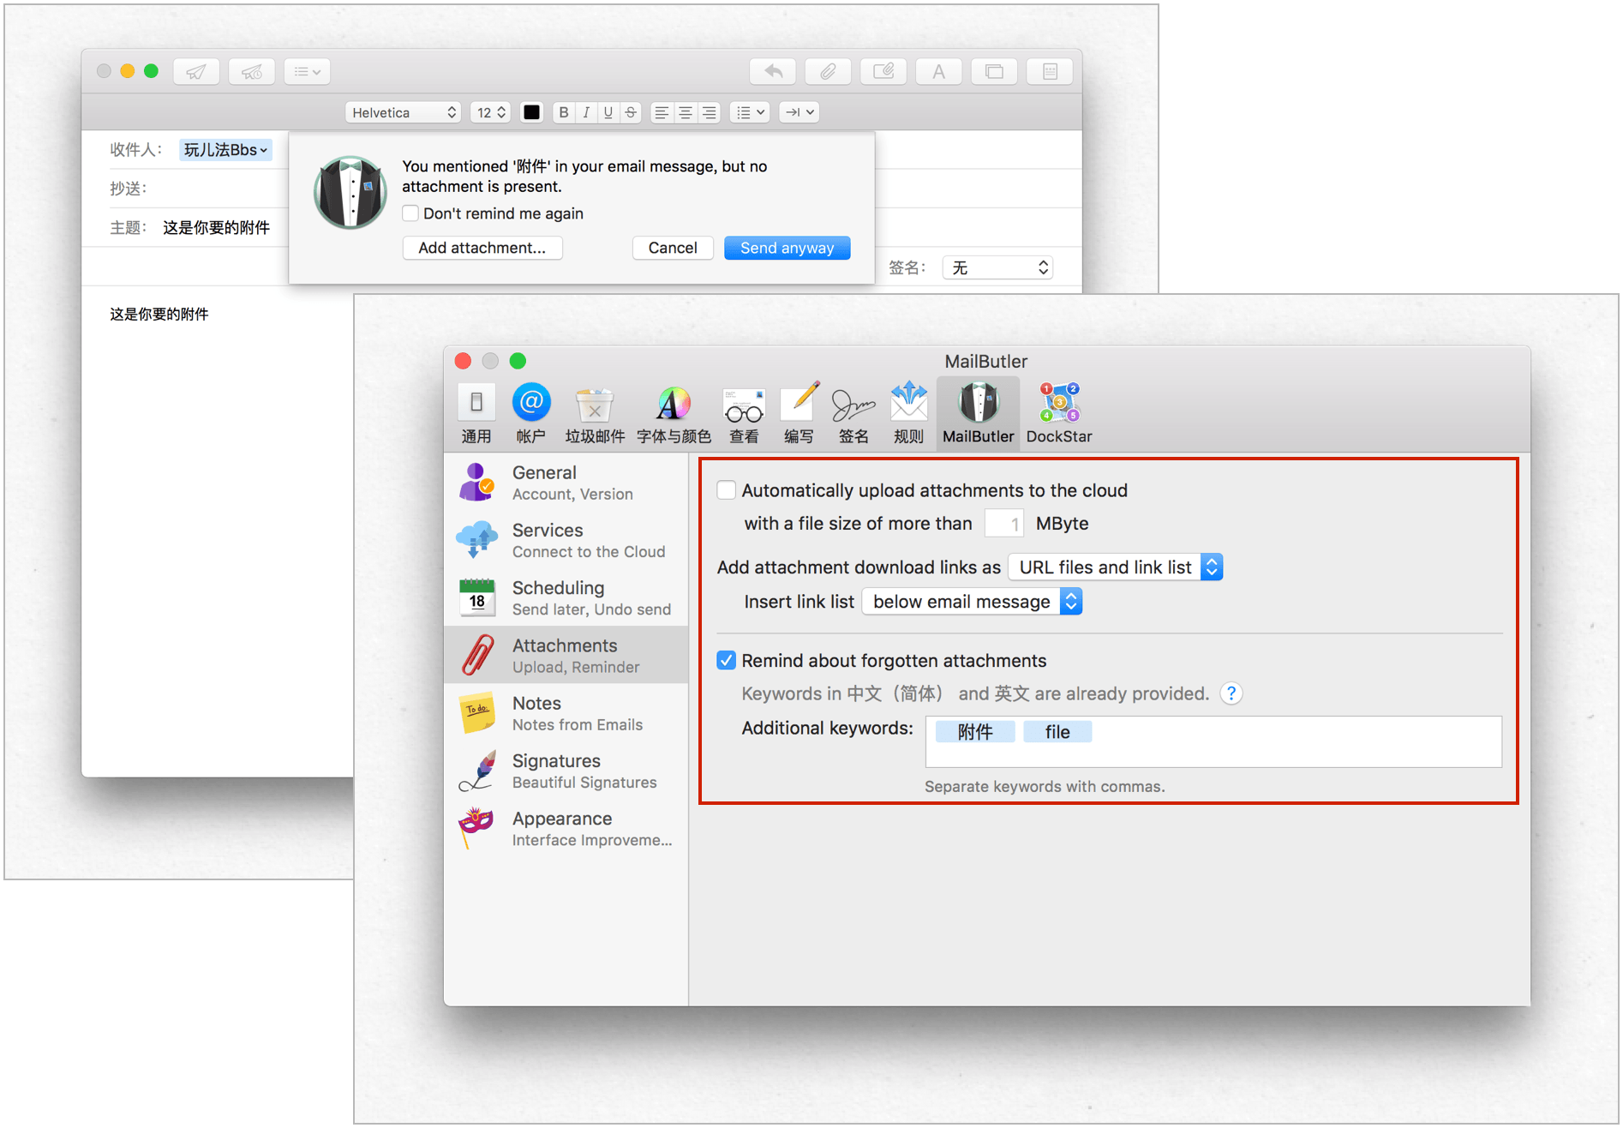Uncheck Remind about forgotten attachments
The width and height of the screenshot is (1623, 1128).
coord(727,660)
